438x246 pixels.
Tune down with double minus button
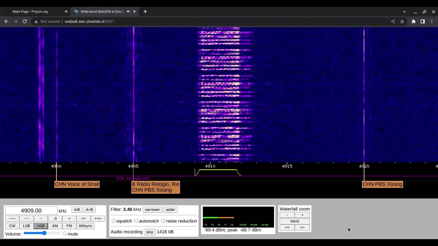[26, 218]
